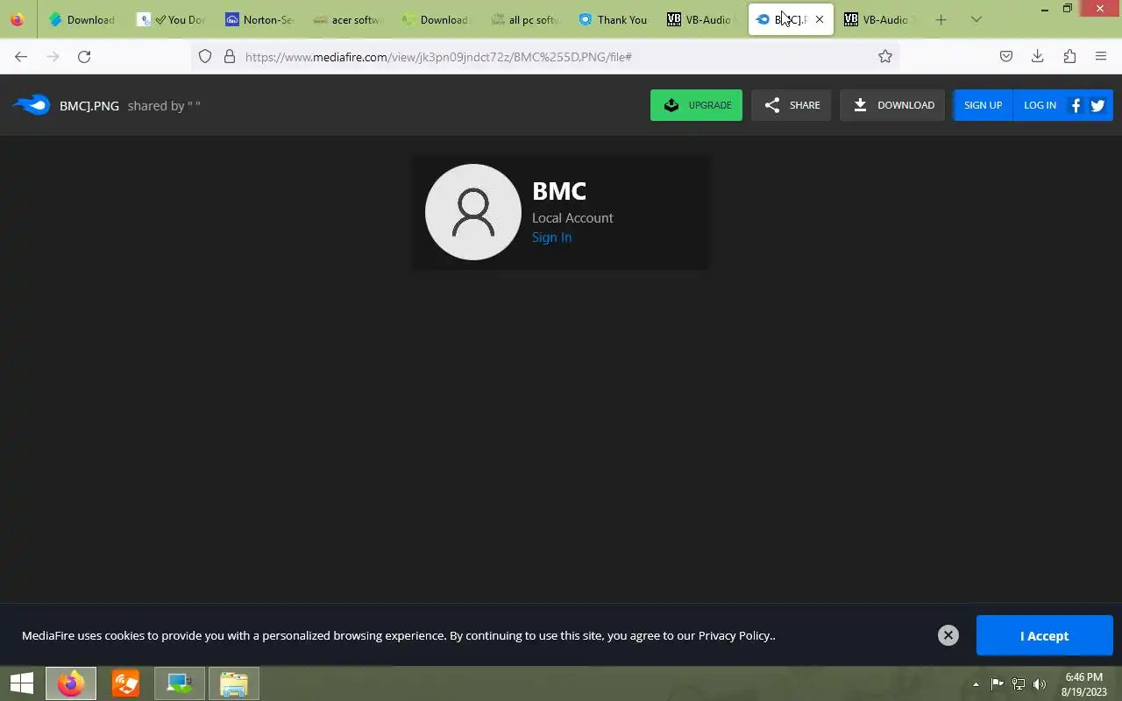
Task: Open a new tab with plus button
Action: (941, 19)
